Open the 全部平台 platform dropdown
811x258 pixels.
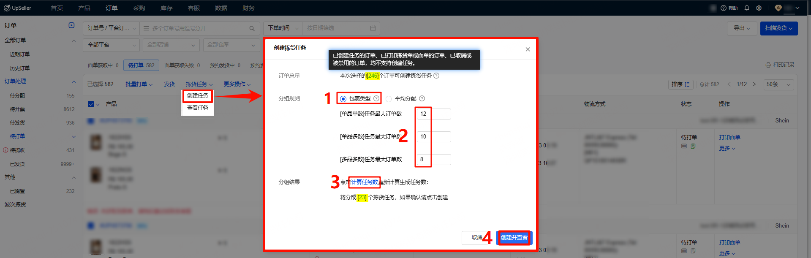(112, 45)
